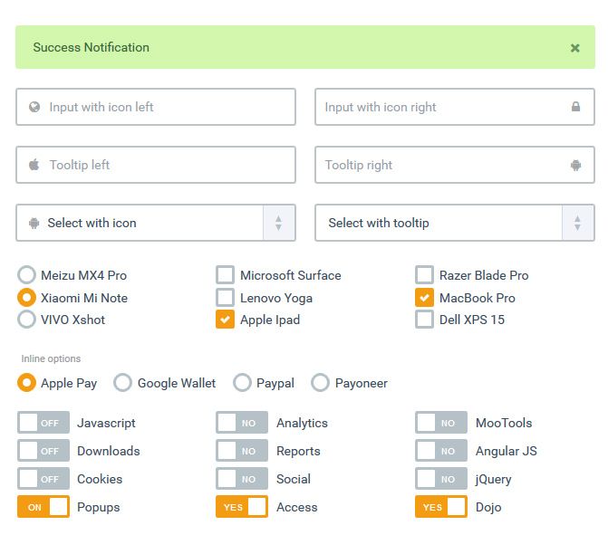Image resolution: width=608 pixels, height=535 pixels.
Task: Click the Android icon in Select with icon
Action: (x=34, y=223)
